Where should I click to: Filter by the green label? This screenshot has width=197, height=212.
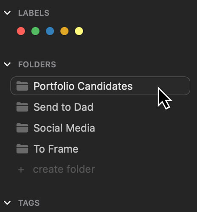[35, 31]
